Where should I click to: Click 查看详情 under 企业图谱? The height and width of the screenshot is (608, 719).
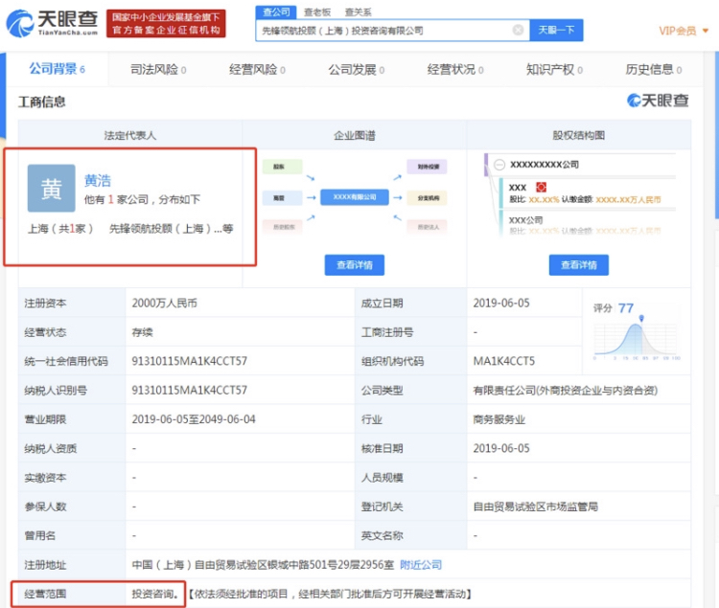[354, 265]
